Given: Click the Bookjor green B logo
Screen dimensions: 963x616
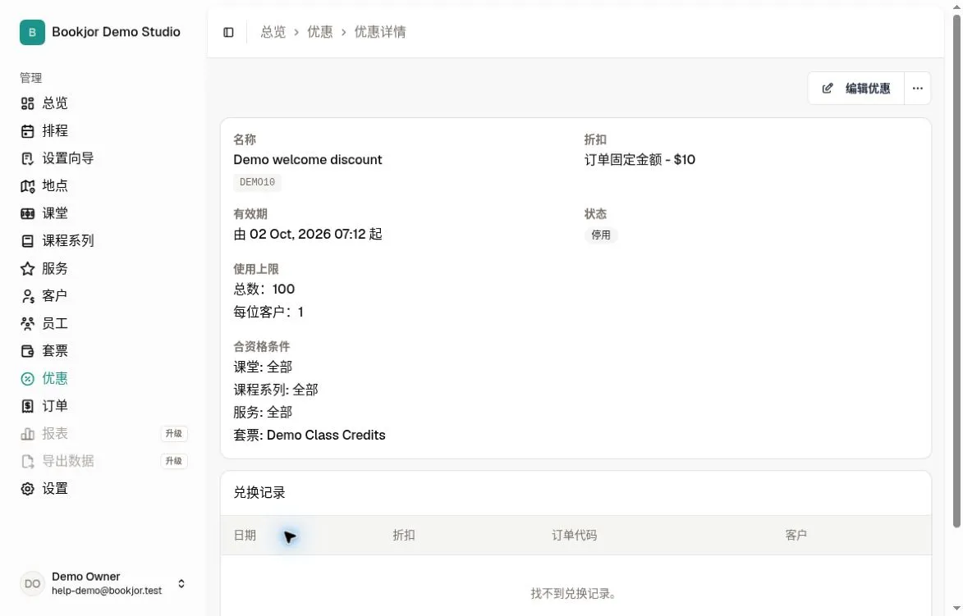Looking at the screenshot, I should [x=32, y=32].
